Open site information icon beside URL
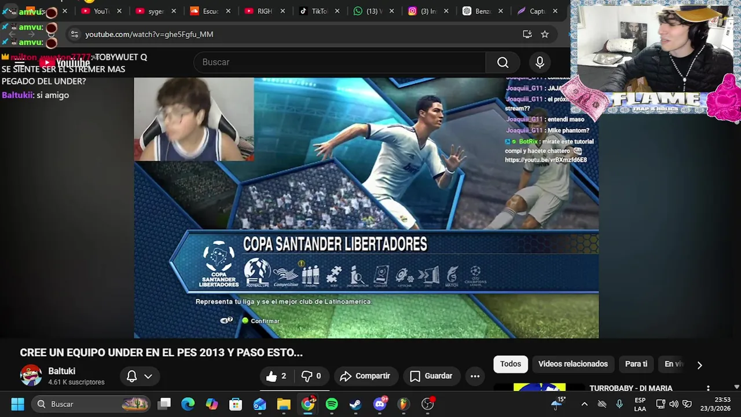This screenshot has width=741, height=417. click(x=74, y=34)
